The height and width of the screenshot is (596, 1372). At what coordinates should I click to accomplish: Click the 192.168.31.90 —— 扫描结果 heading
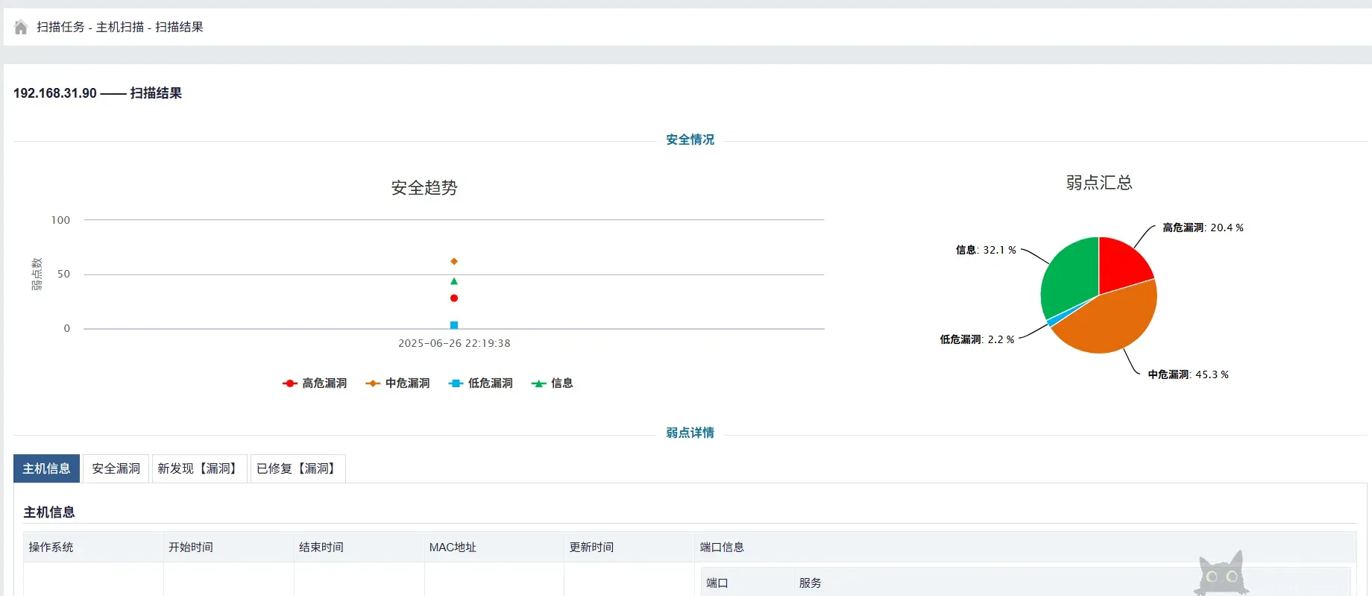tap(98, 93)
